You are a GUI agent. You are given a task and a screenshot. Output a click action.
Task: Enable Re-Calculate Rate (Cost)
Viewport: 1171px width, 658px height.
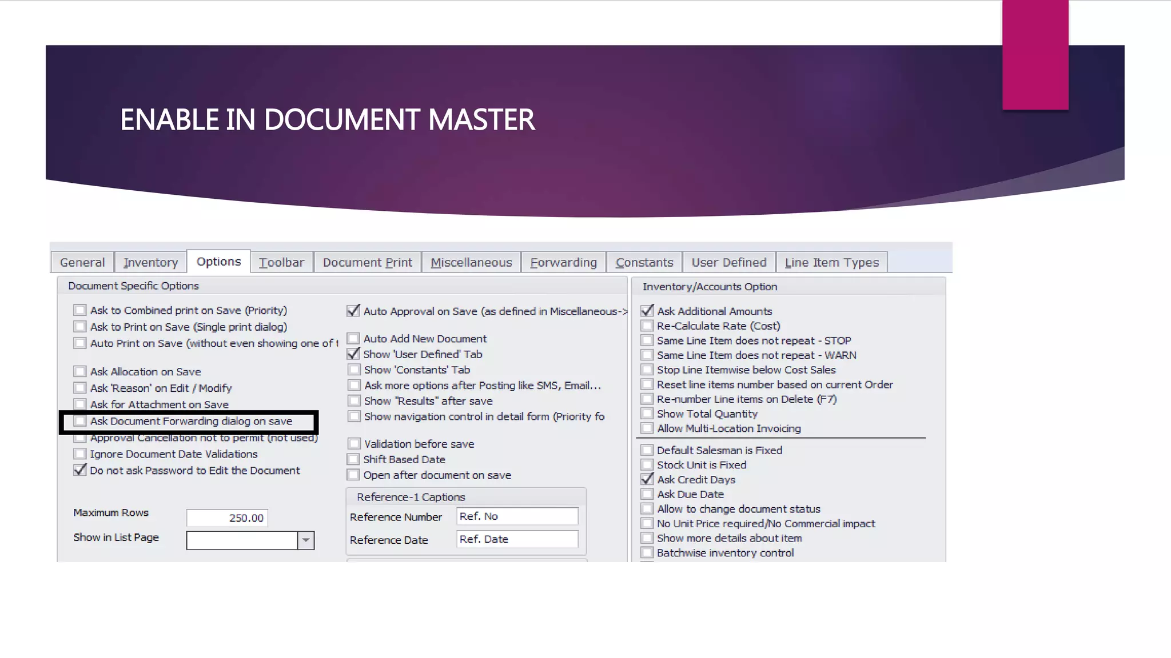(647, 326)
